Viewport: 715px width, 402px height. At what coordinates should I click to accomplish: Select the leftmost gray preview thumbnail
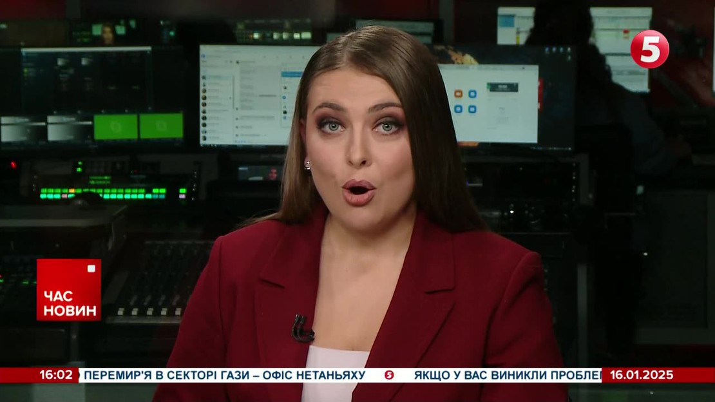click(23, 129)
